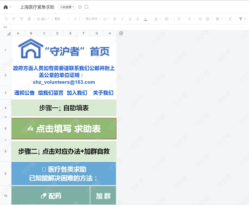Select column D header

pos(57,33)
